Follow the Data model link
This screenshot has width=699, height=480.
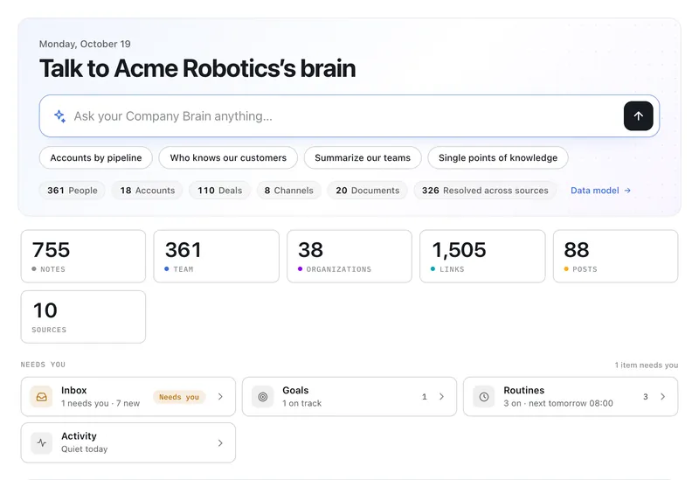(x=600, y=191)
